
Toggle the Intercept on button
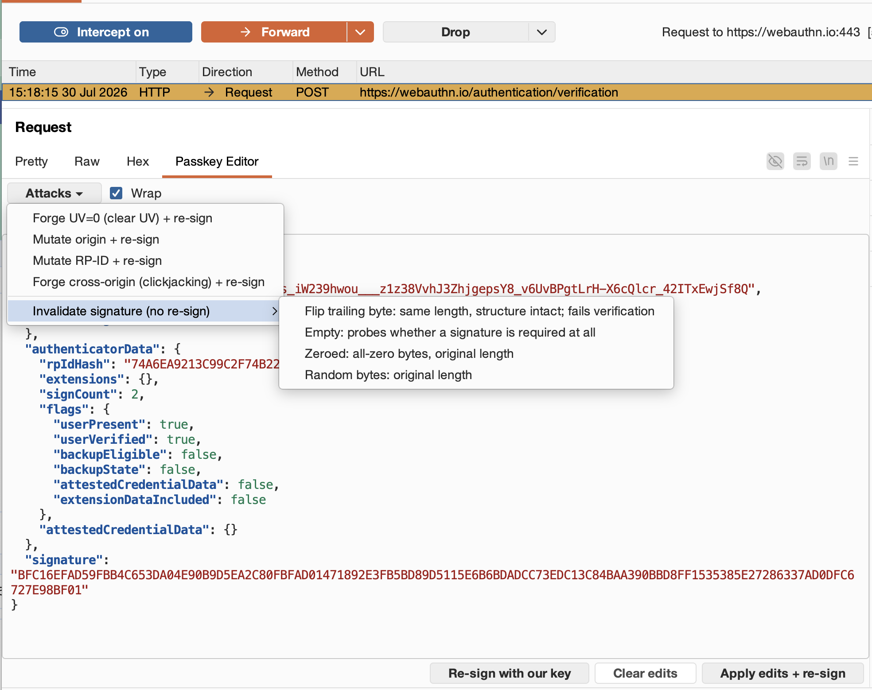click(x=106, y=32)
